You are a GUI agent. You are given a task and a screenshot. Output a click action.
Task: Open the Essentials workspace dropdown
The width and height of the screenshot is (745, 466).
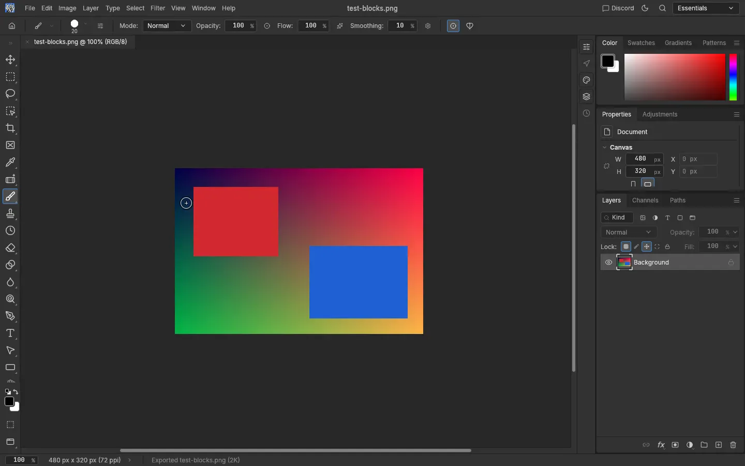coord(706,8)
